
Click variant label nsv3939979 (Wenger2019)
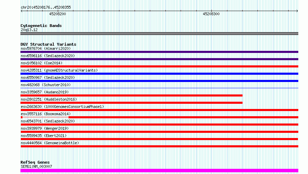pos(45,128)
